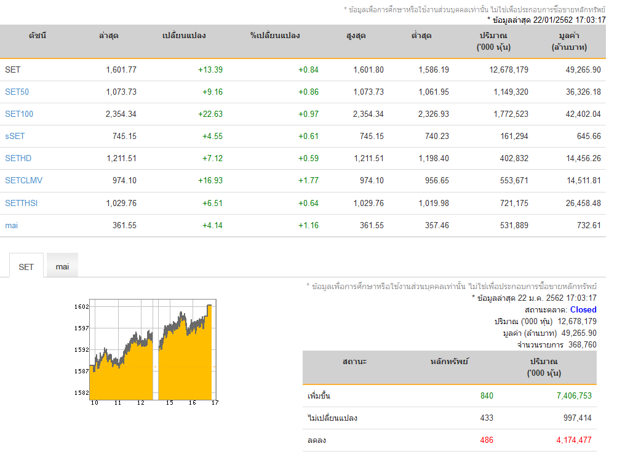Open the SETTHSI index link
Image resolution: width=617 pixels, height=457 pixels.
22,204
